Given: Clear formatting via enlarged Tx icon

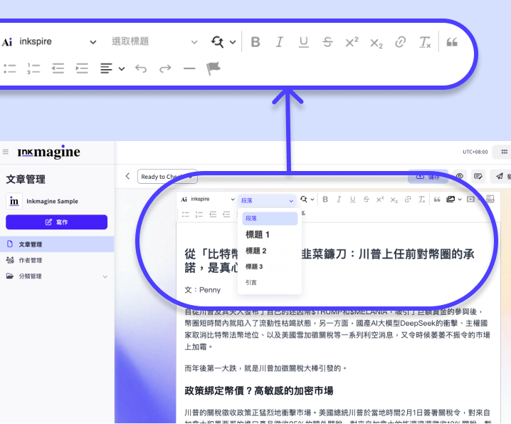Looking at the screenshot, I should point(425,42).
